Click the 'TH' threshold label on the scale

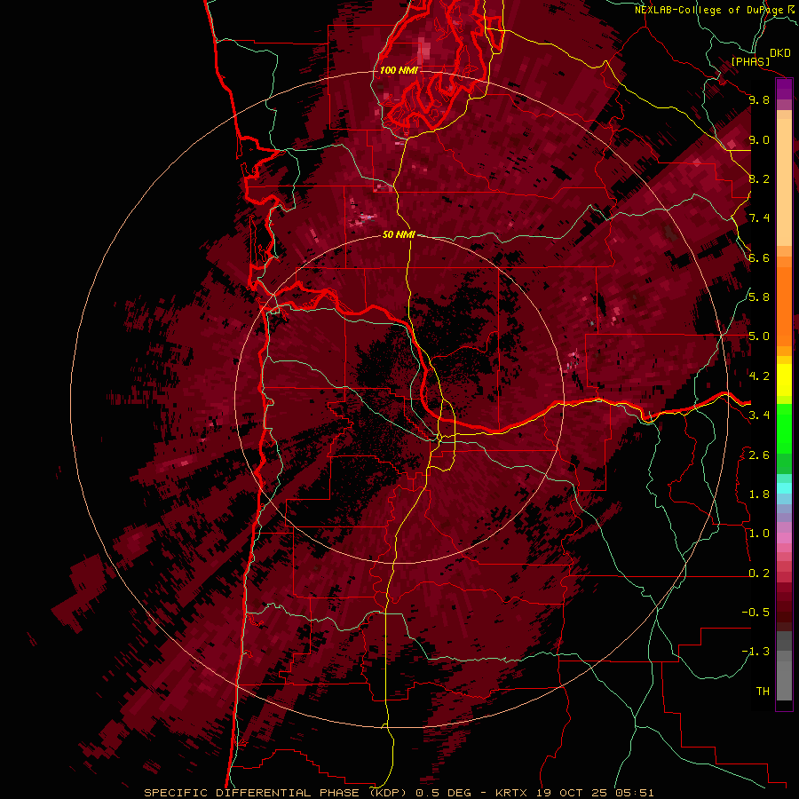(x=763, y=692)
